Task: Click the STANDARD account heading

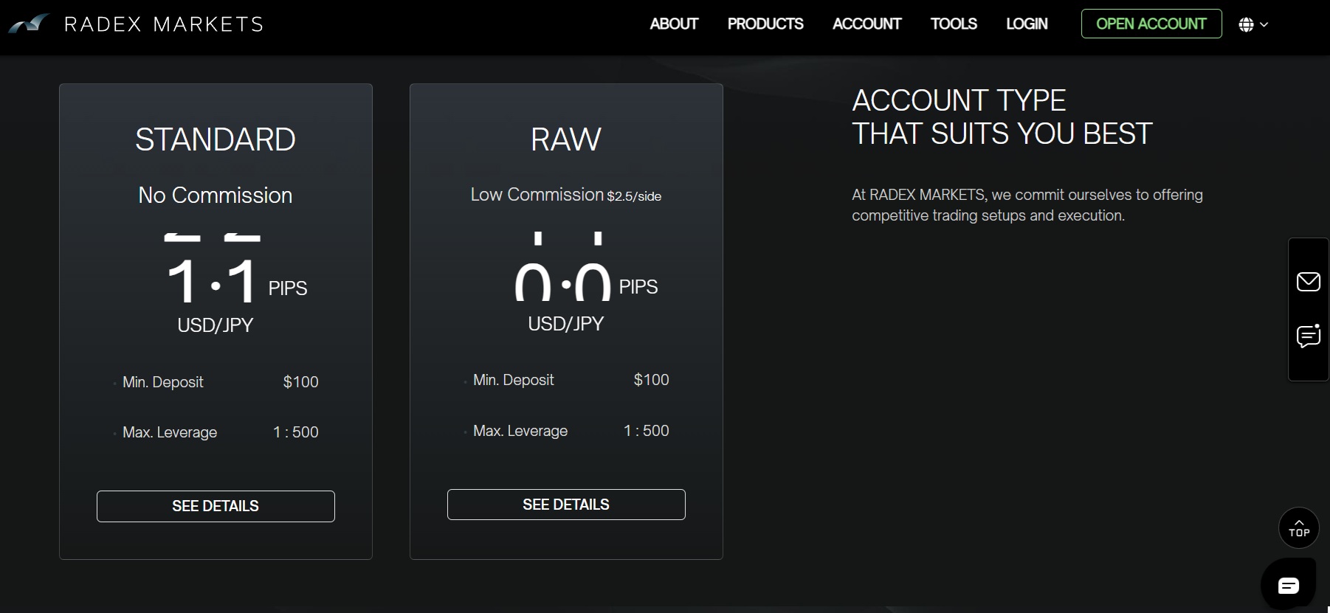Action: 216,139
